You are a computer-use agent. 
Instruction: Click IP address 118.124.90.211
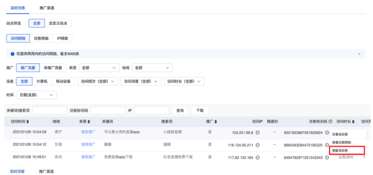tap(241, 145)
